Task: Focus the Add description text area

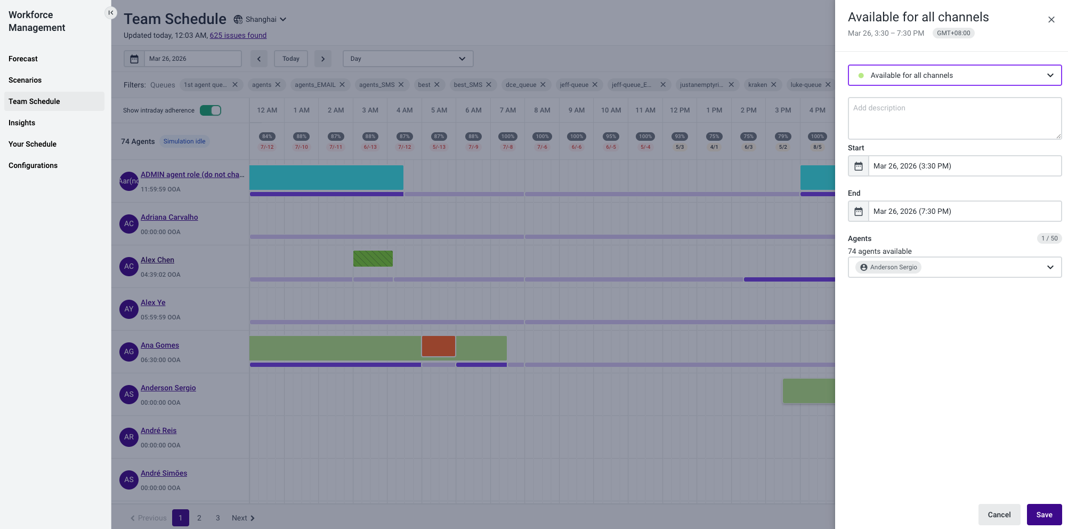Action: [955, 118]
